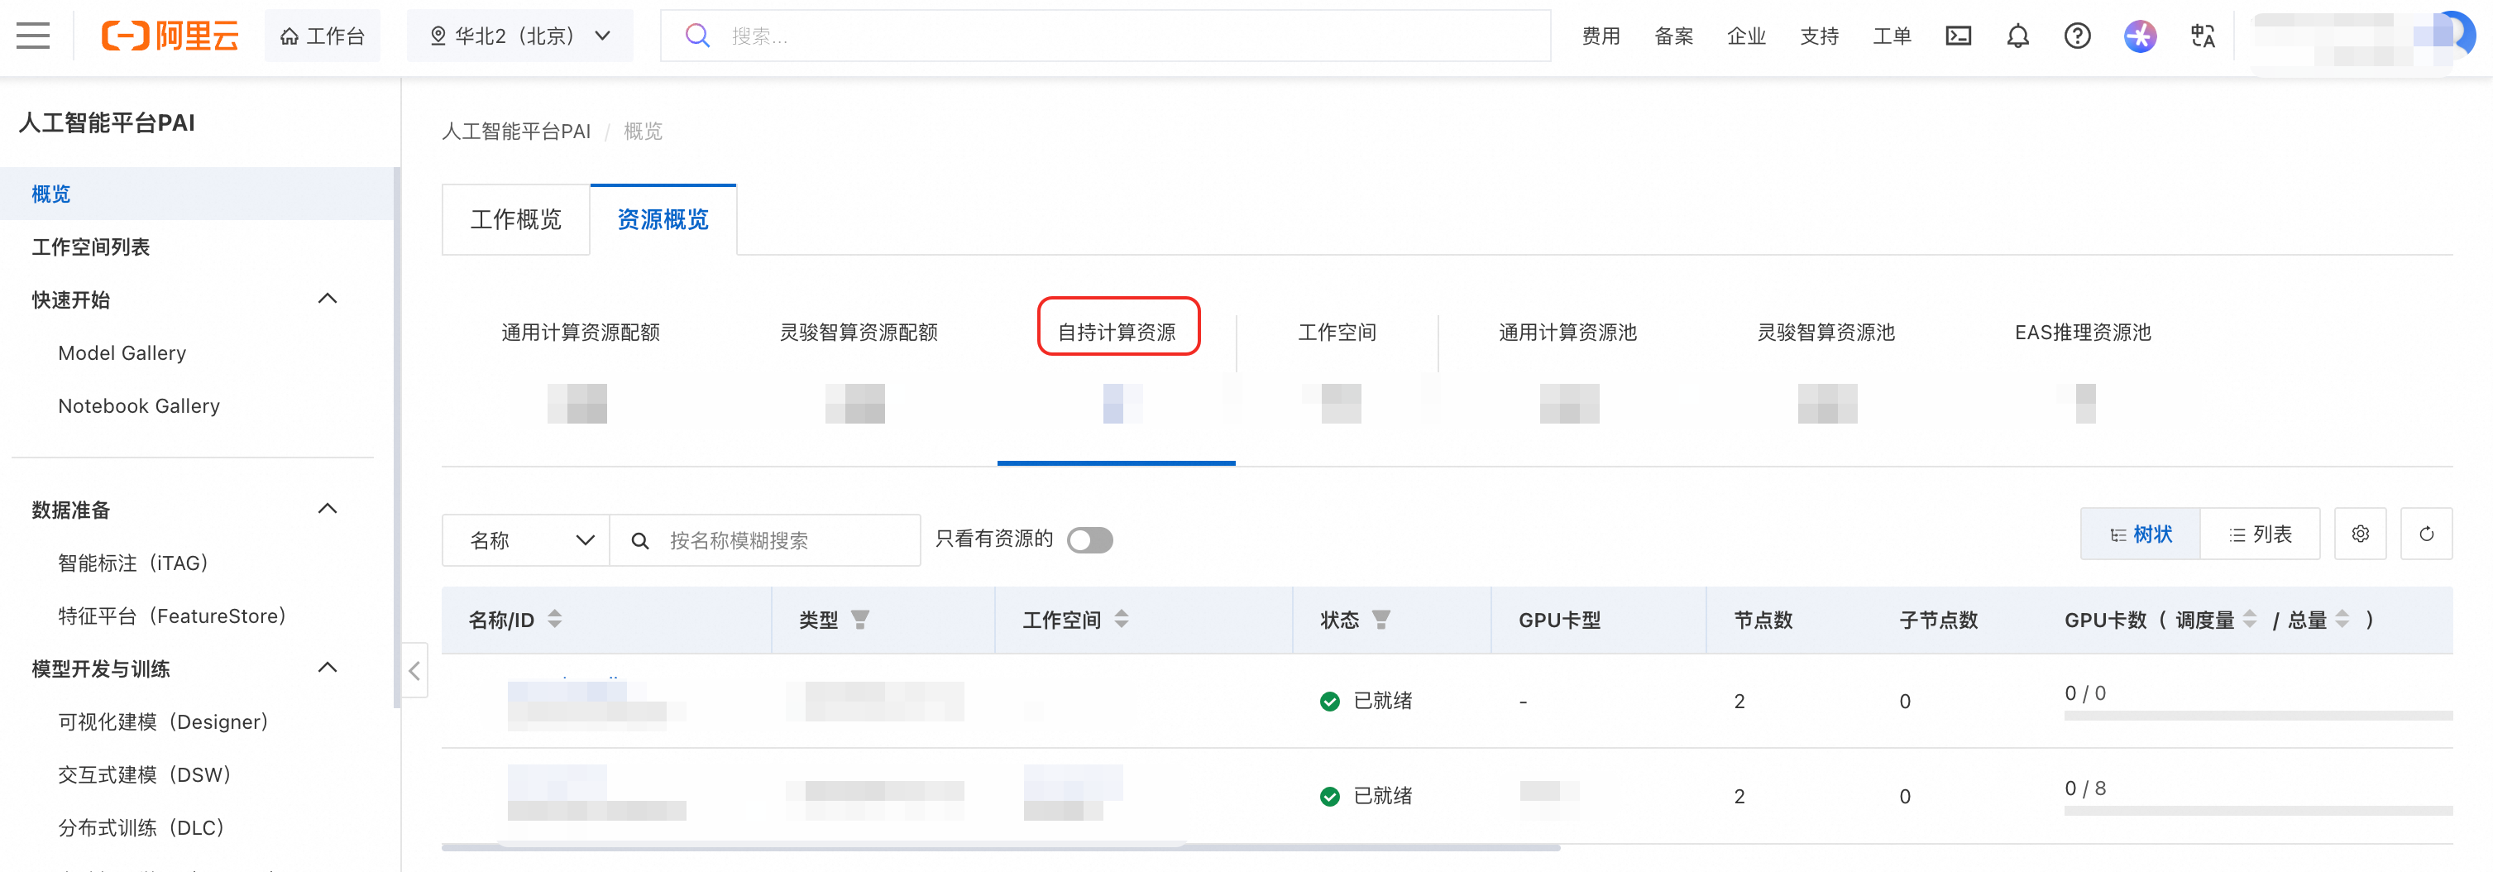Open the help question mark icon

2077,36
